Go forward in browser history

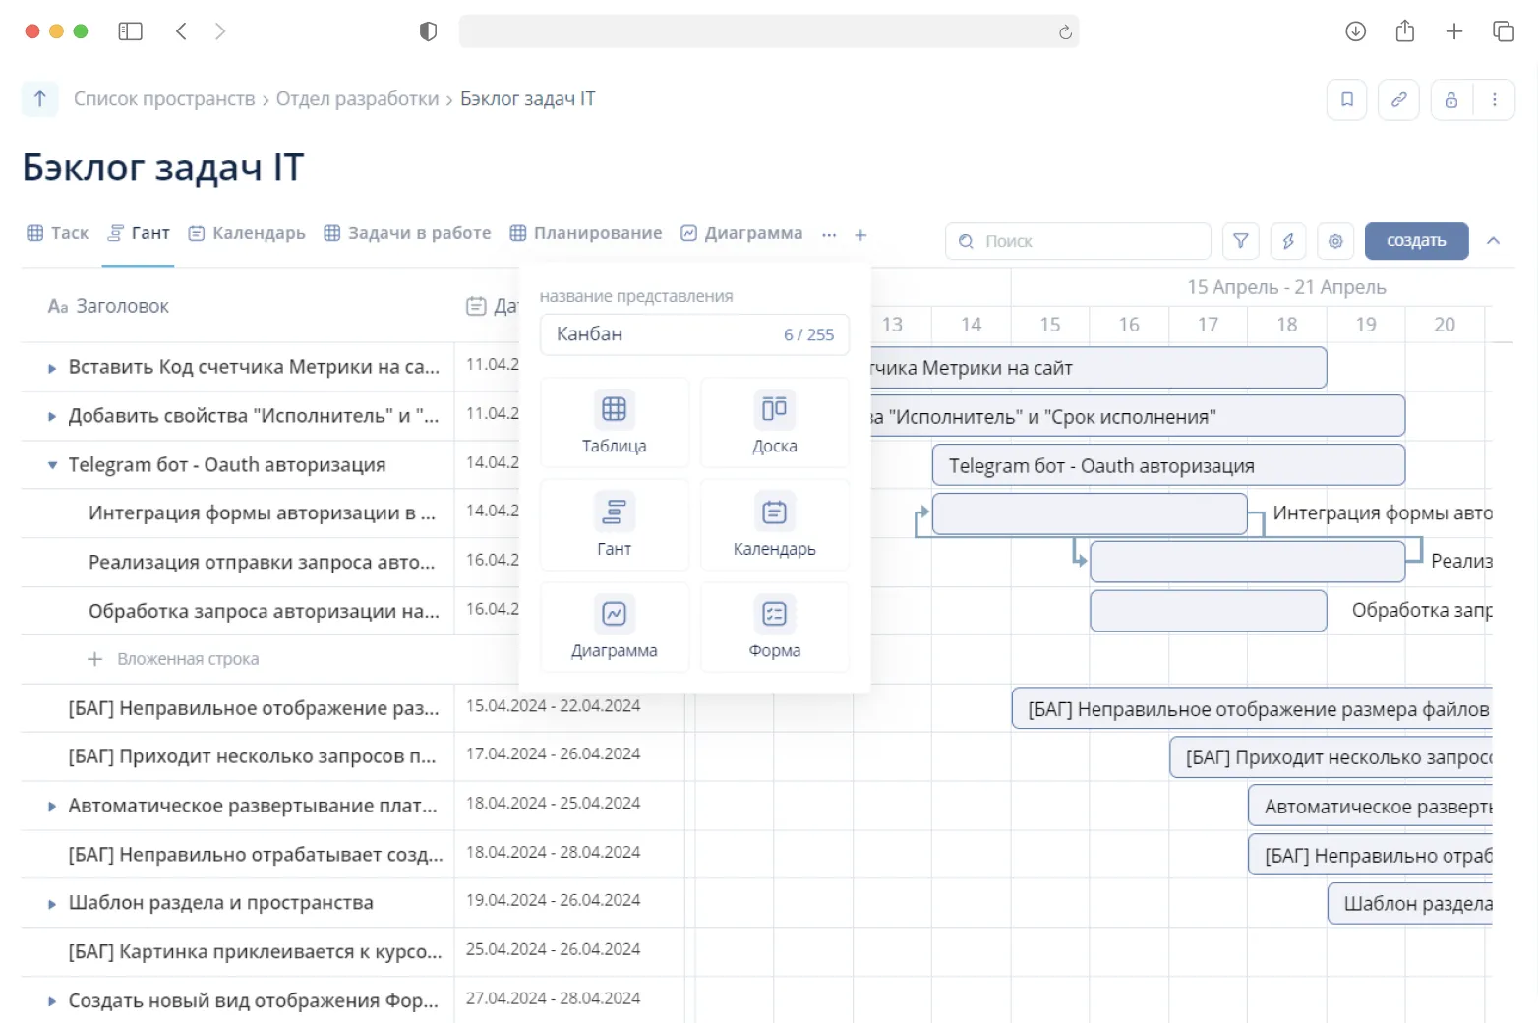[x=220, y=31]
